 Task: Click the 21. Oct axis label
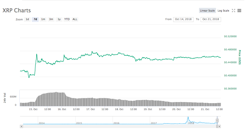(205, 109)
